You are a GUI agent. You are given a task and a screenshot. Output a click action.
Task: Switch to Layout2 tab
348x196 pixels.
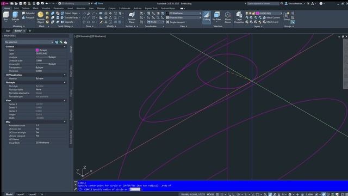33,194
